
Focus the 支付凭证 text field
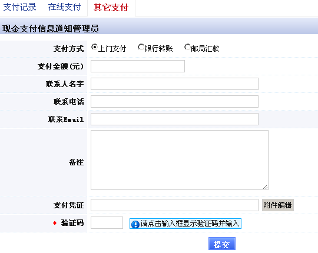174,205
